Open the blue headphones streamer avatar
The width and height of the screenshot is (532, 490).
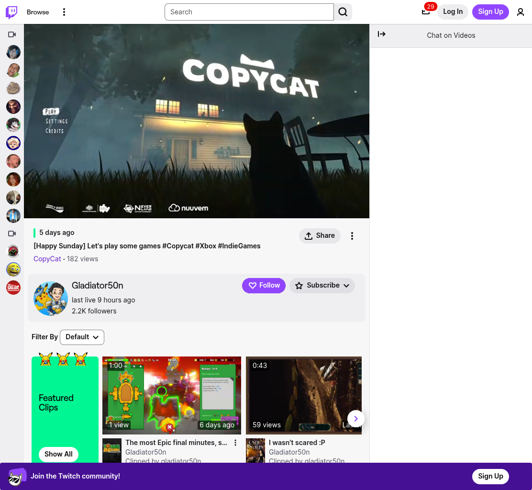pyautogui.click(x=13, y=52)
